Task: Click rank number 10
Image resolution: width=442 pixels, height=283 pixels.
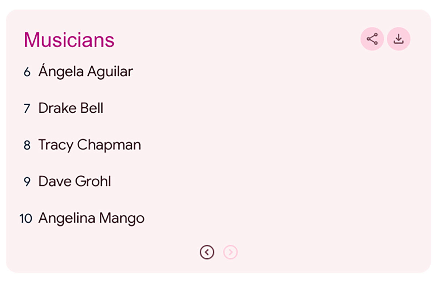Action: (x=26, y=219)
